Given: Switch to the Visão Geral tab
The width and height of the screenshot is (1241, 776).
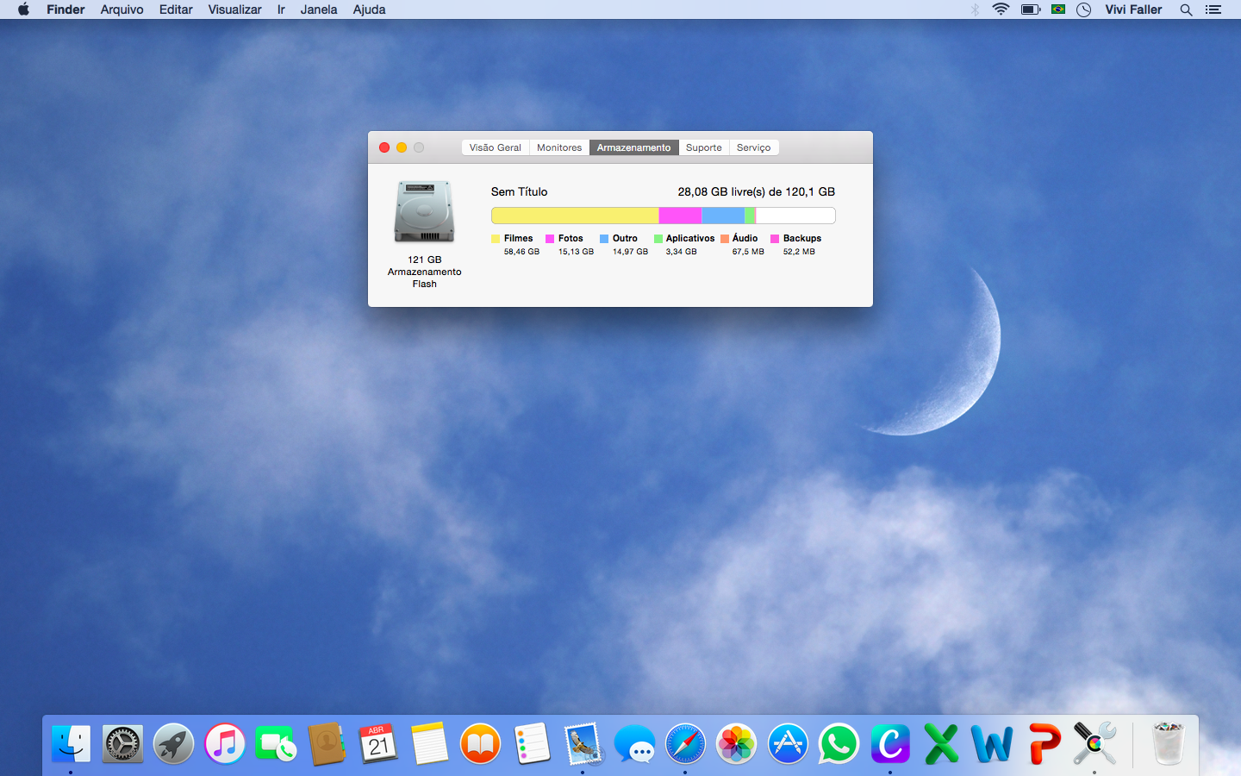Looking at the screenshot, I should point(495,147).
